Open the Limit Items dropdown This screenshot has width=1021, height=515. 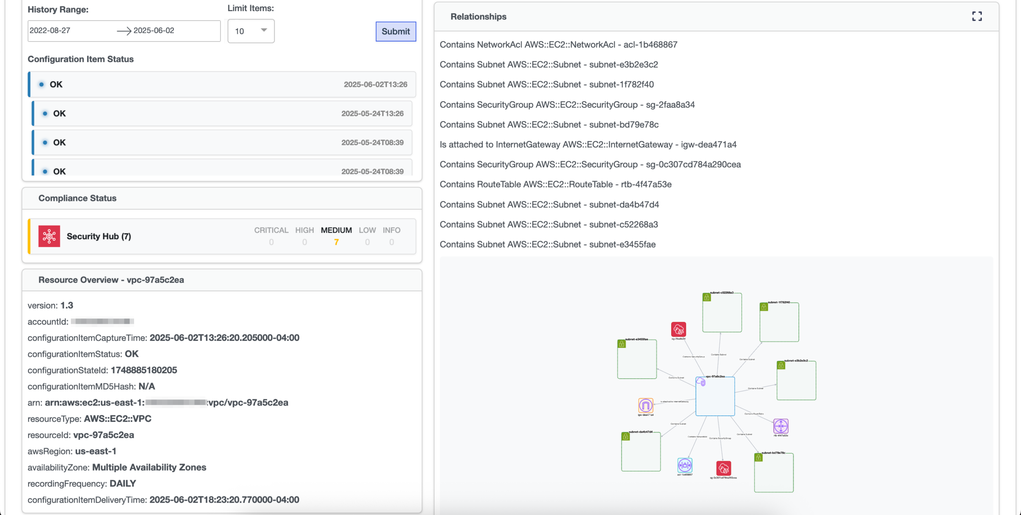[251, 31]
